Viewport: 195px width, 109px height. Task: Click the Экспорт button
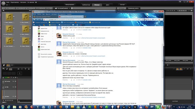(x=122, y=5)
